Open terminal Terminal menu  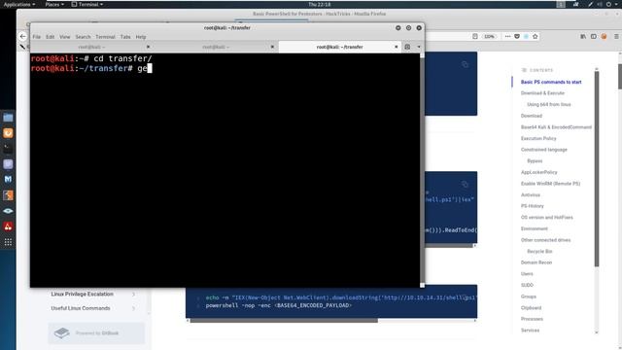(105, 37)
